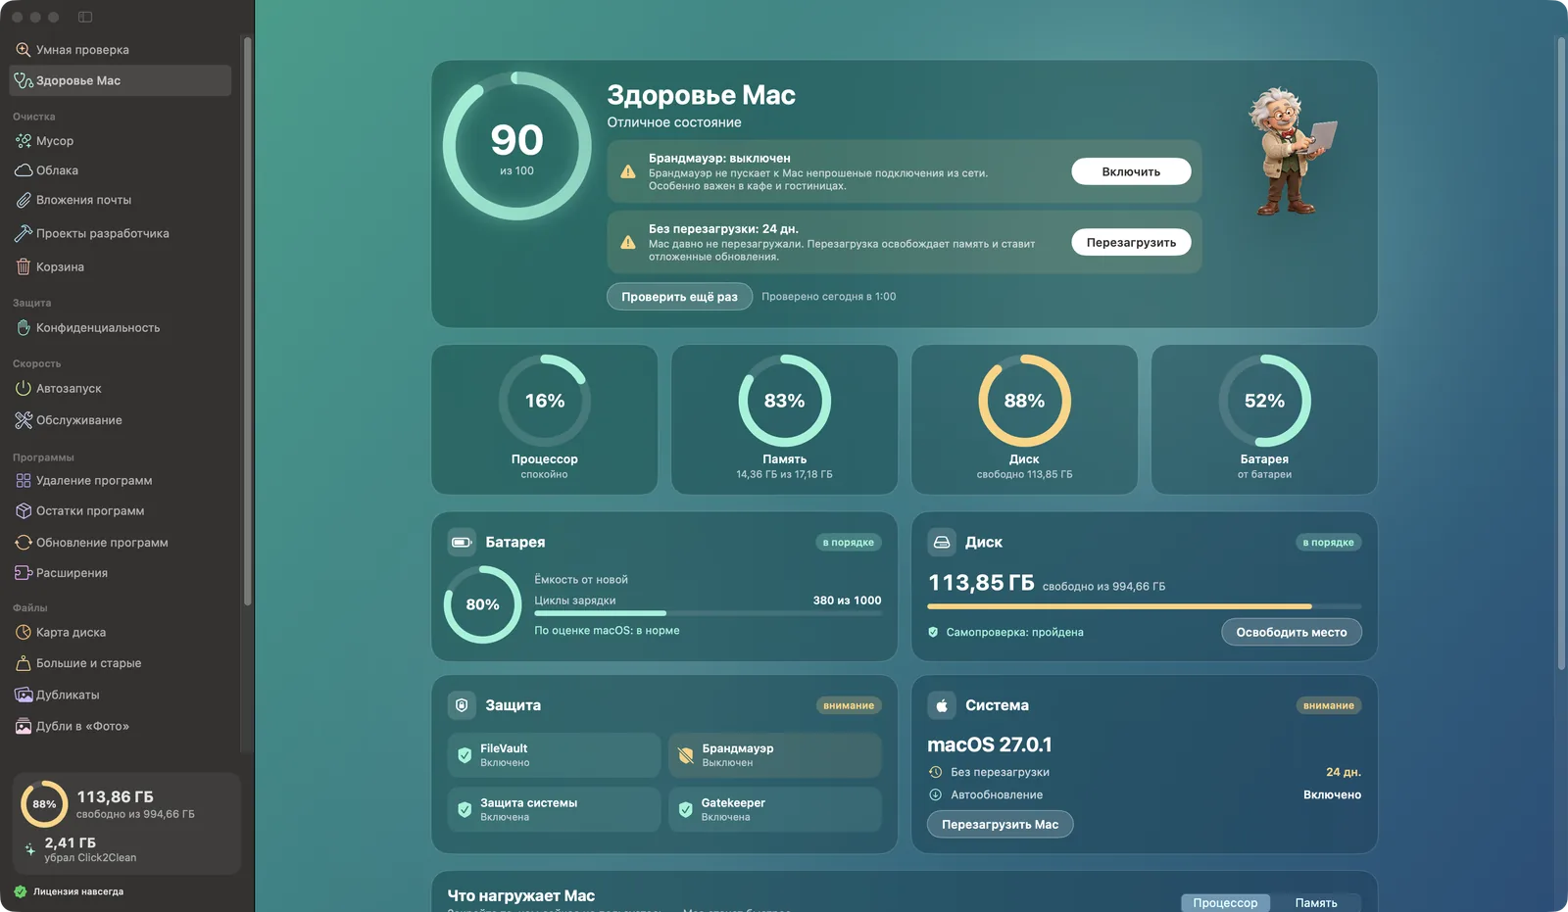
Task: Click the battery charge cycles progress bar
Action: [708, 613]
